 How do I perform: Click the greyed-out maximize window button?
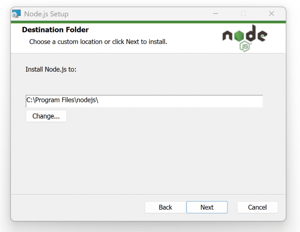[243, 14]
